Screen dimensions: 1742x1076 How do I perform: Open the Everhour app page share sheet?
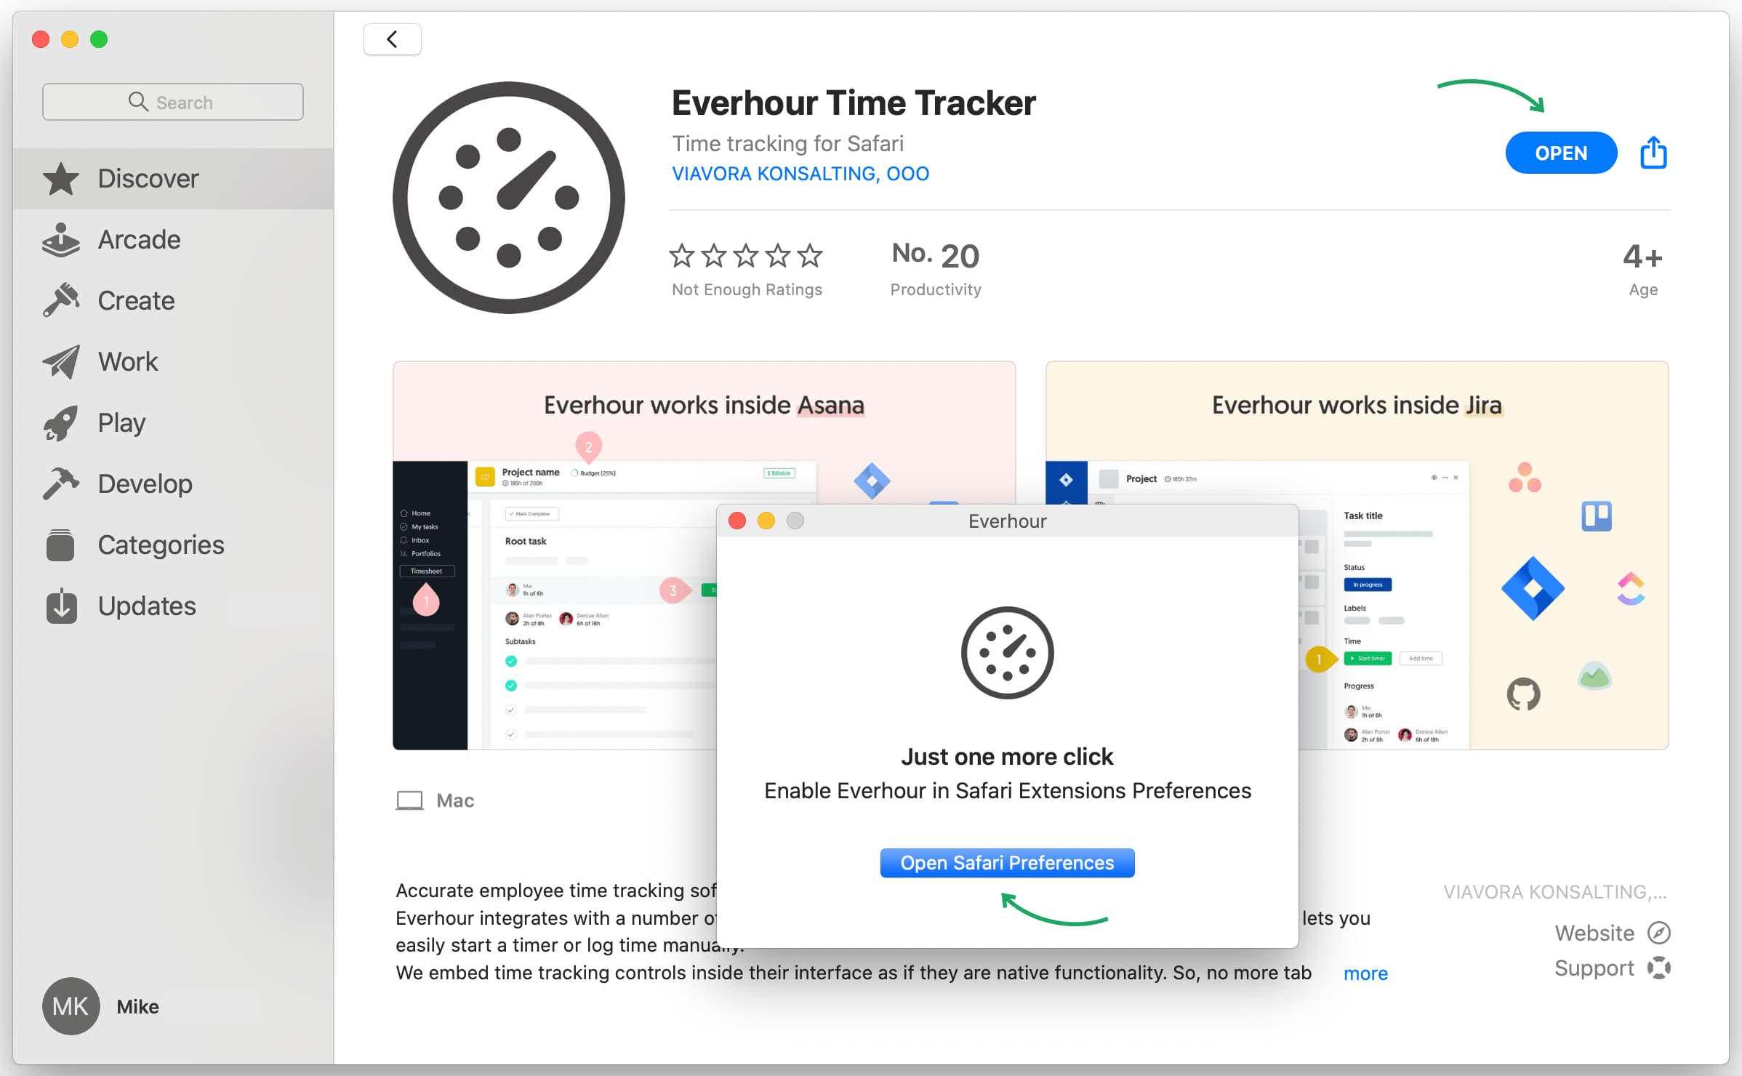(x=1655, y=153)
